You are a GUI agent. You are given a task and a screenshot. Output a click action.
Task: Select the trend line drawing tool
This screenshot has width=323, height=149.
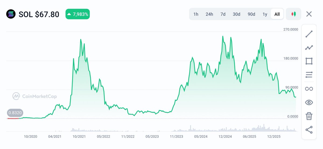click(x=309, y=34)
